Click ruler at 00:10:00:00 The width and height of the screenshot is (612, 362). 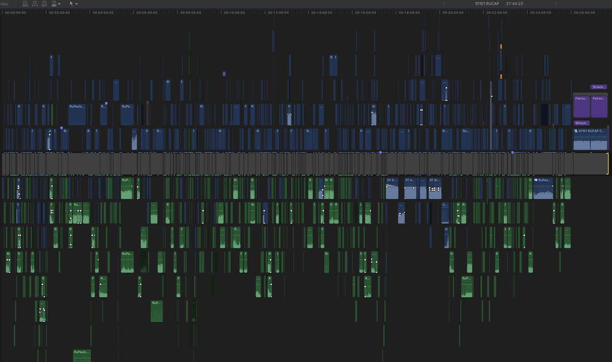tap(235, 12)
